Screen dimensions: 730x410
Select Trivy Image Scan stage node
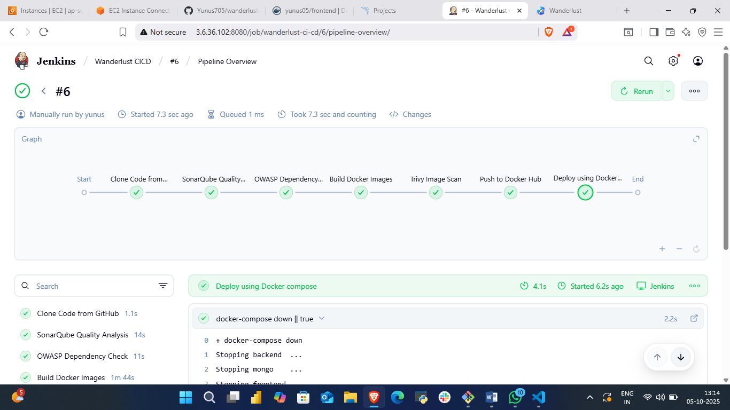[x=436, y=193]
